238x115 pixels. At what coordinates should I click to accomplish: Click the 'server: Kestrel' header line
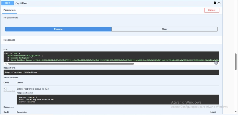click(x=27, y=102)
